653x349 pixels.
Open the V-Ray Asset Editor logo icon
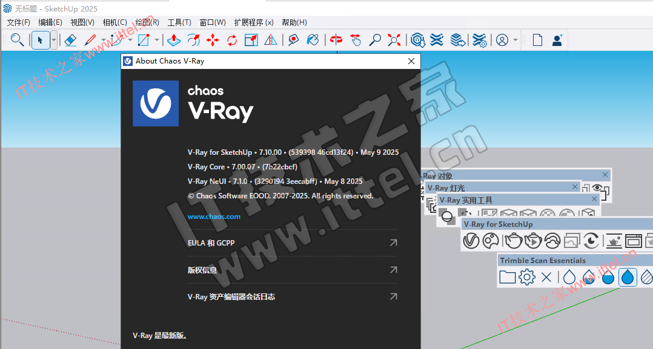[x=471, y=241]
